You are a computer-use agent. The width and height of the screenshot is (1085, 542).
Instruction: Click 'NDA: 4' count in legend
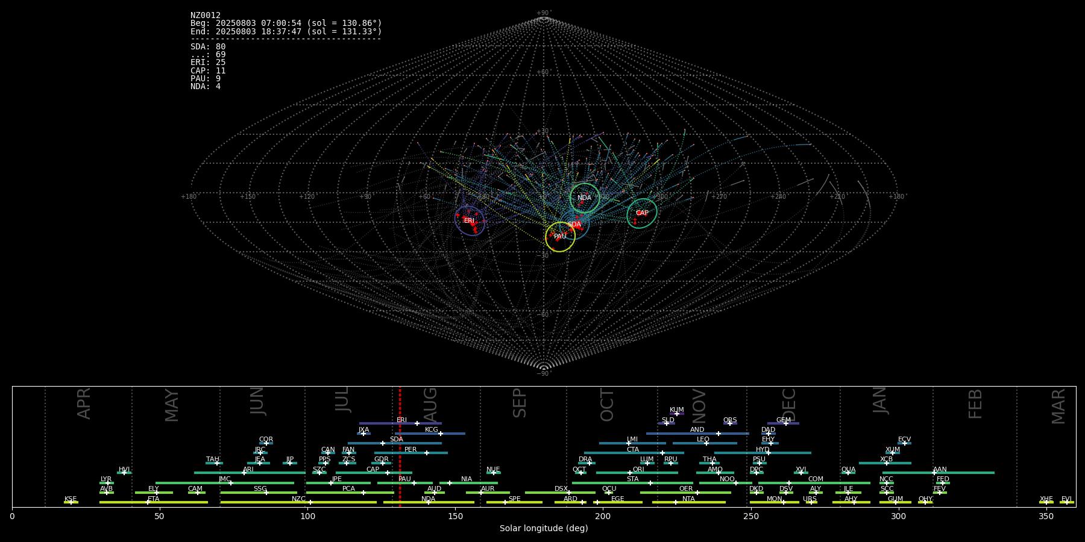pyautogui.click(x=206, y=87)
